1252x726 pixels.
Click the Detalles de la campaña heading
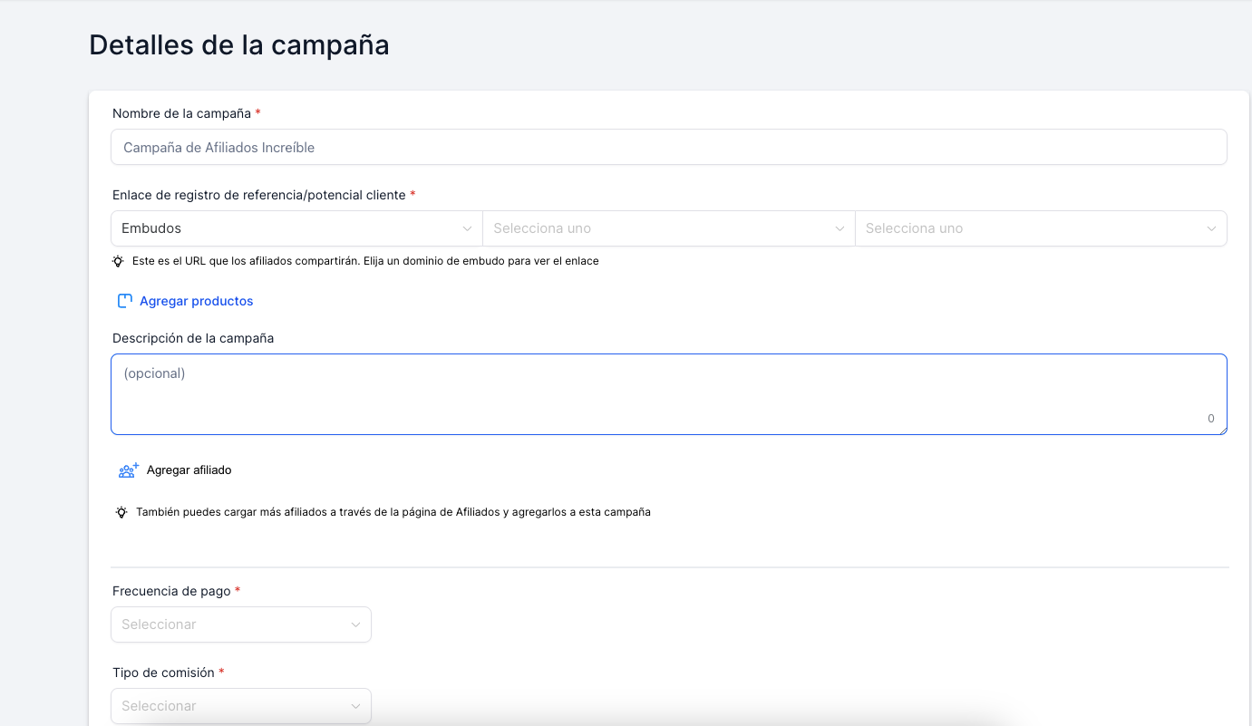[x=239, y=45]
